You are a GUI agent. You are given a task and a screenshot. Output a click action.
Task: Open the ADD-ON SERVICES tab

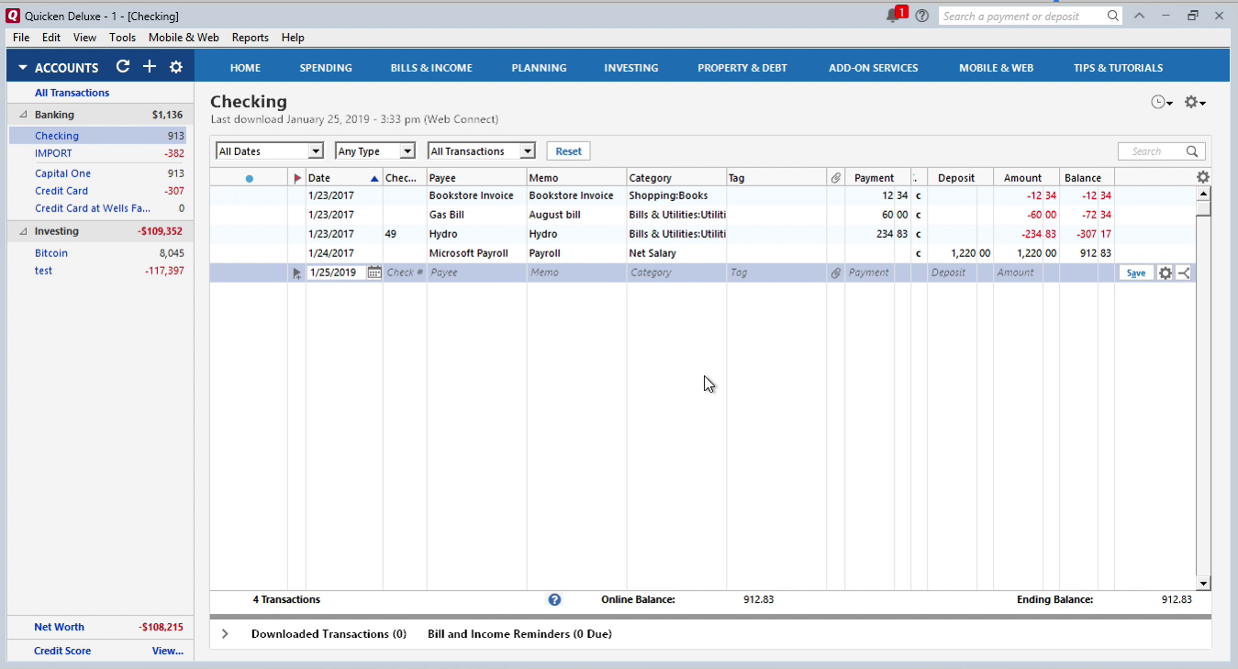pyautogui.click(x=873, y=68)
